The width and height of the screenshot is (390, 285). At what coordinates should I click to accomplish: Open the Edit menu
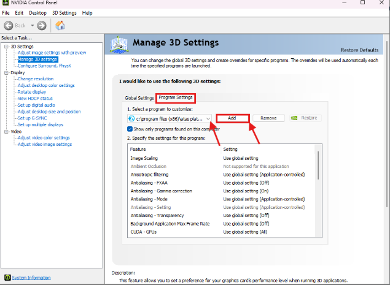[19, 13]
